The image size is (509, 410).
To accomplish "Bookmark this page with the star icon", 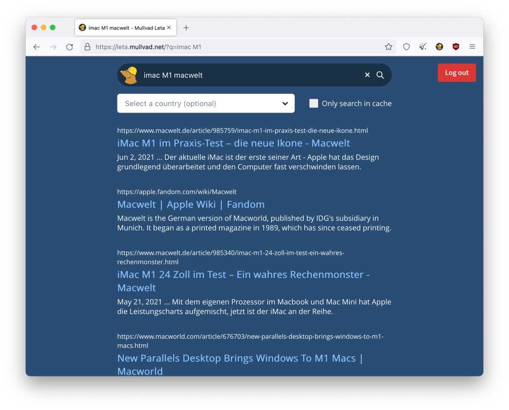I will pyautogui.click(x=389, y=47).
